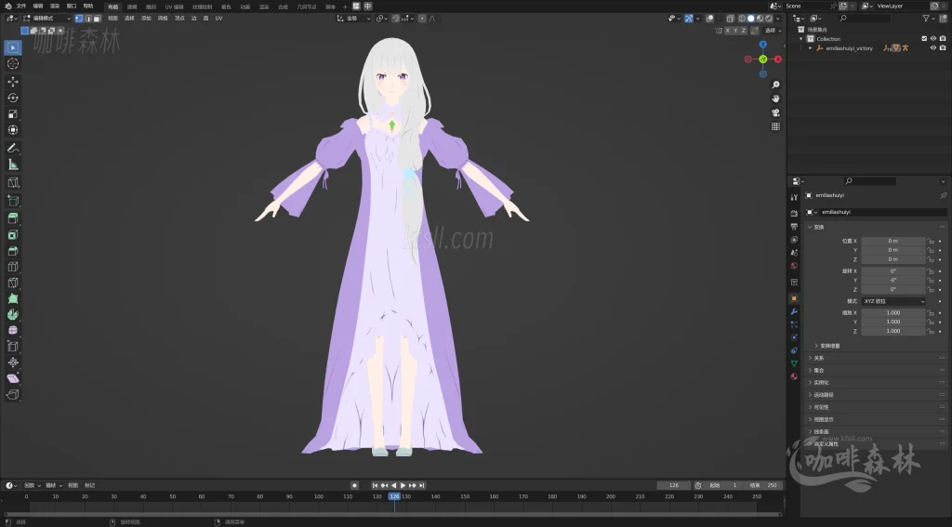The image size is (952, 527).
Task: Open the viewport shading options dropdown
Action: [778, 19]
